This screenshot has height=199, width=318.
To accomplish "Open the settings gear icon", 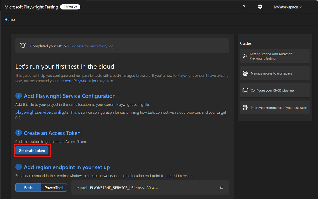I will point(260,7).
